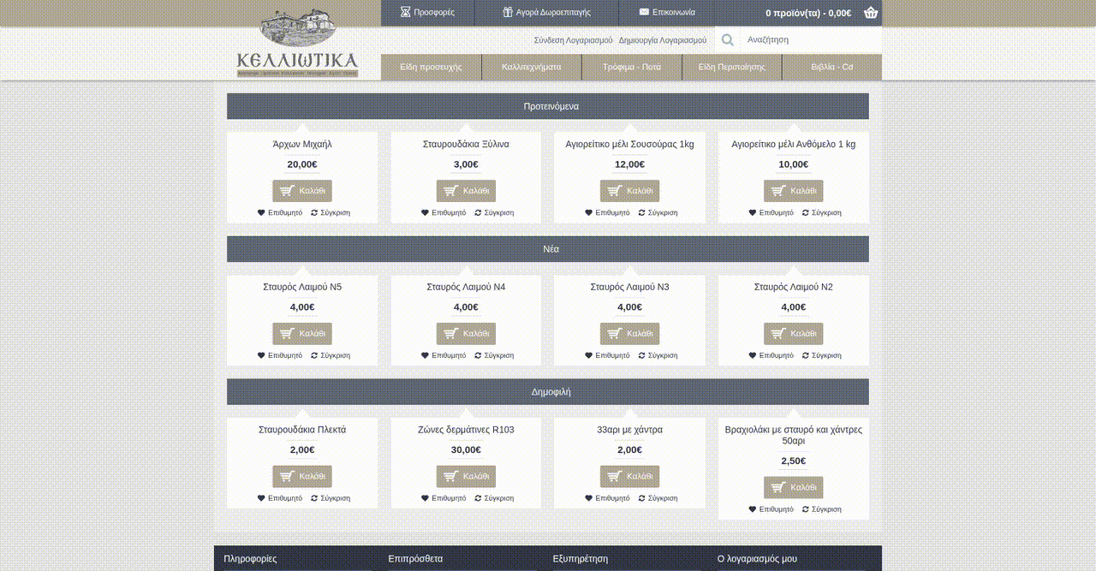Add Σταυρός Λαιμού N4 to basket

tap(466, 334)
